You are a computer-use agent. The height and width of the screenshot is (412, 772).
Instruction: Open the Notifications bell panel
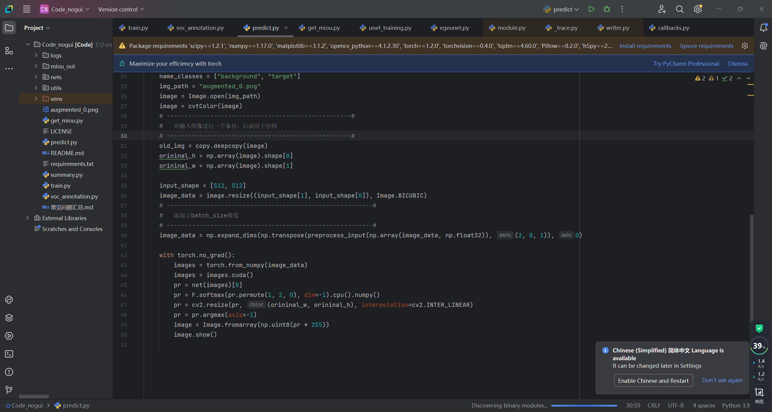(763, 28)
